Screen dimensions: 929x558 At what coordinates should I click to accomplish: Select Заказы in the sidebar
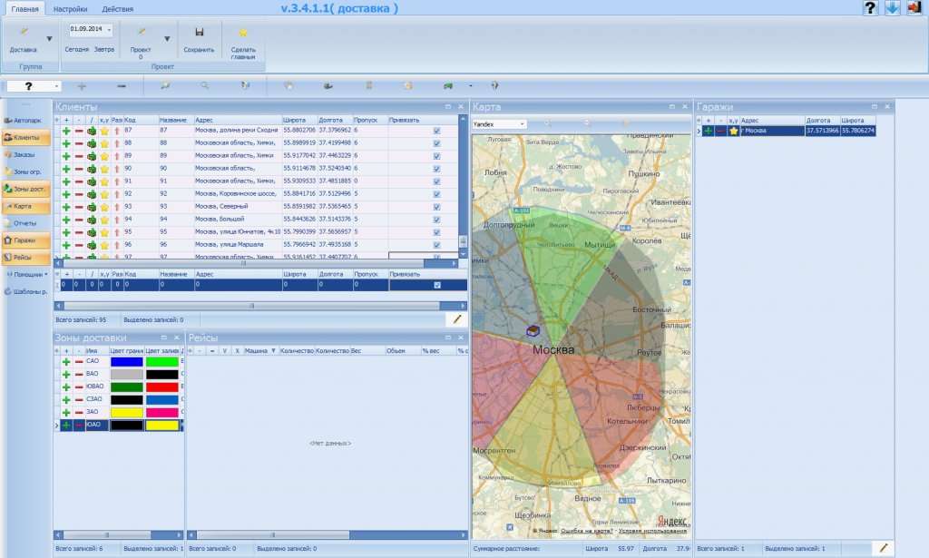(x=26, y=154)
